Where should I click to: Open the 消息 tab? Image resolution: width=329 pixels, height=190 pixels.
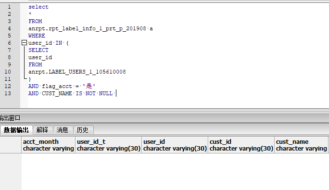pos(63,130)
